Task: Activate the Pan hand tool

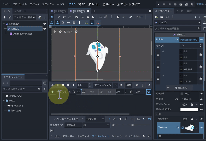Action: (88, 17)
